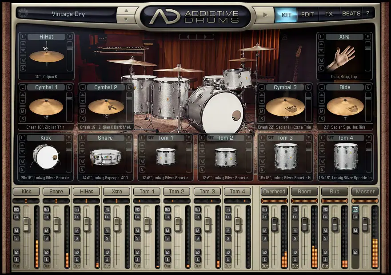Open INS on Kick mixer channel

[x=16, y=209]
